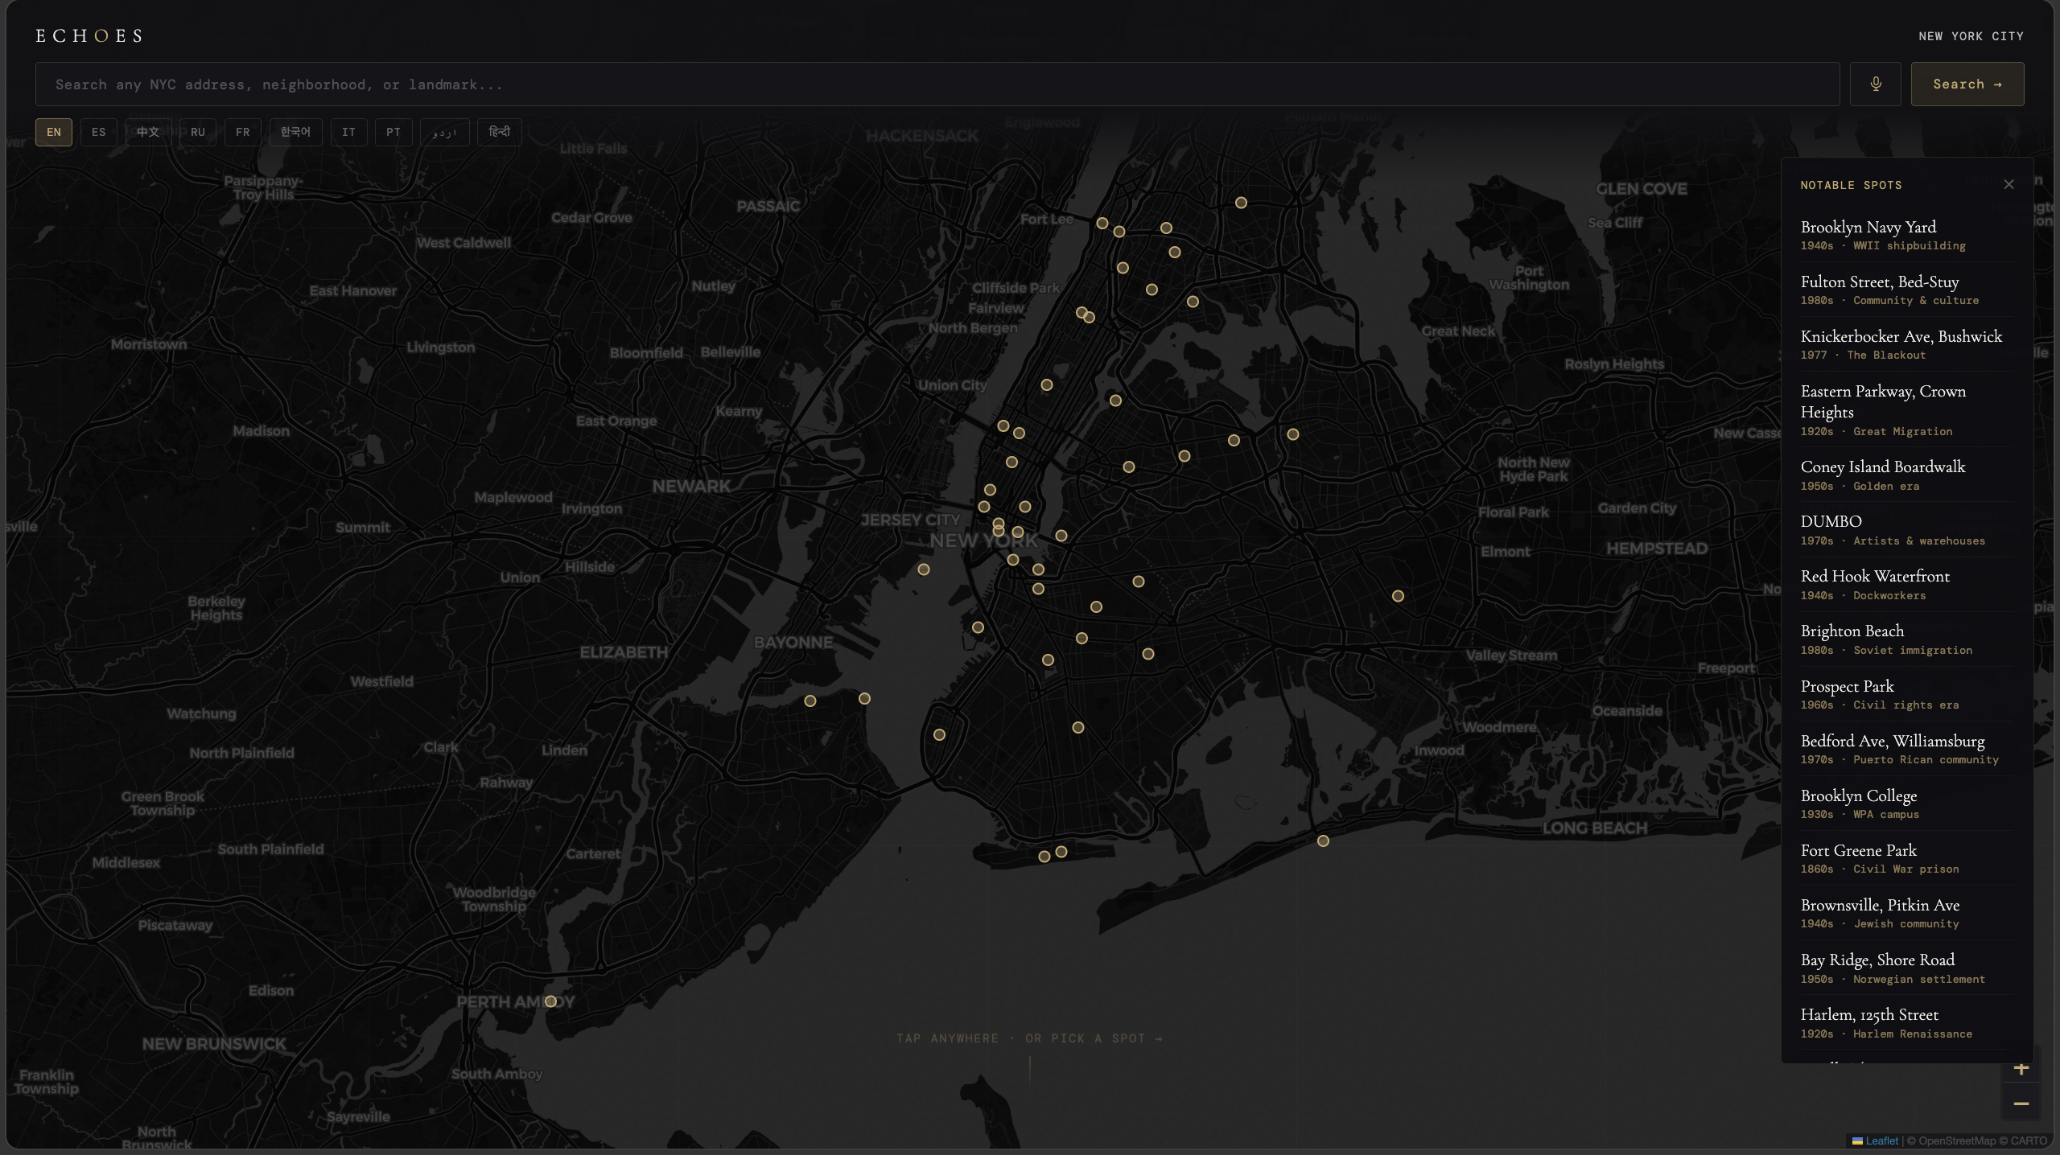2060x1155 pixels.
Task: Select the RU language button
Action: click(198, 132)
